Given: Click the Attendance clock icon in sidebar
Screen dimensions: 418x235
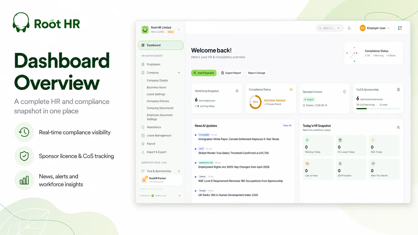Looking at the screenshot, I should pyautogui.click(x=143, y=127).
